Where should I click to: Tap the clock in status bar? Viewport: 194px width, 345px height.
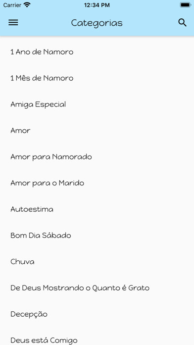97,5
